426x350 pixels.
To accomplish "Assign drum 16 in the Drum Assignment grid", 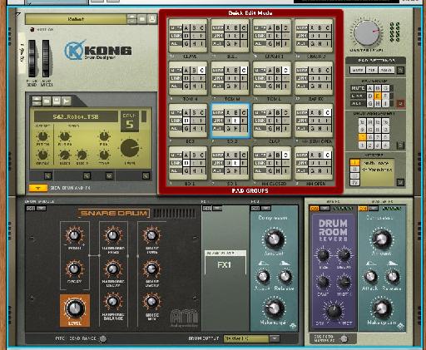I will click(x=385, y=121).
